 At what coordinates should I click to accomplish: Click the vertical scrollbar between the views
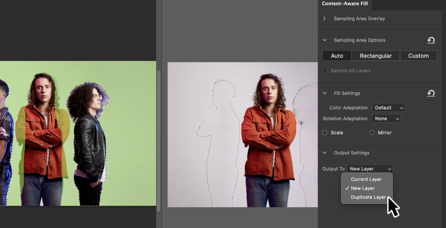(x=159, y=141)
